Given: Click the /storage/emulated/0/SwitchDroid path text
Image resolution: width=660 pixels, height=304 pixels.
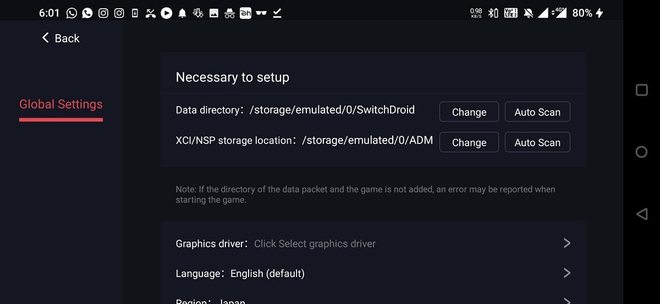Looking at the screenshot, I should [332, 110].
